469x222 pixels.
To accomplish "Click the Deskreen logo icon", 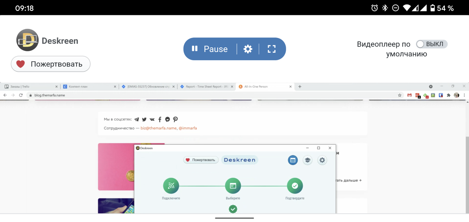I will click(x=27, y=40).
